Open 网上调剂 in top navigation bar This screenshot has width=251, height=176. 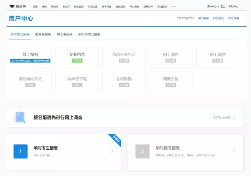pos(134,7)
